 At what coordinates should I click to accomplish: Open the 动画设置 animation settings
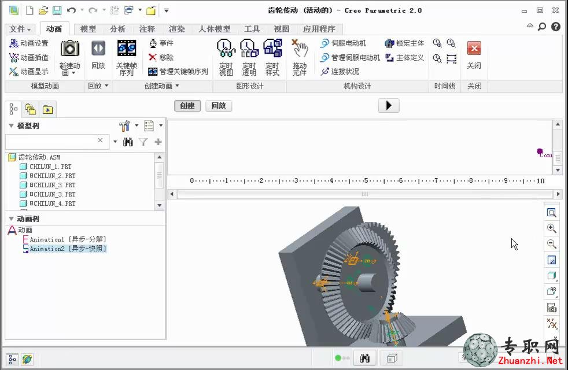[29, 43]
